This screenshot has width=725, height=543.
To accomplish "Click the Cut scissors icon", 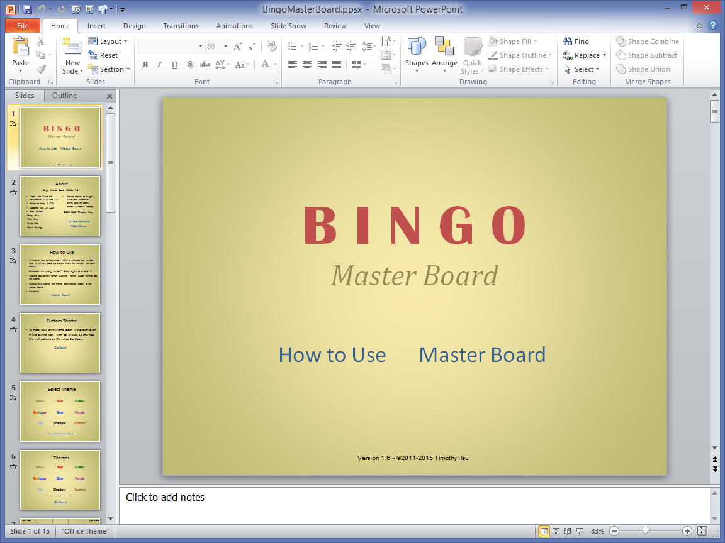I will click(x=41, y=41).
